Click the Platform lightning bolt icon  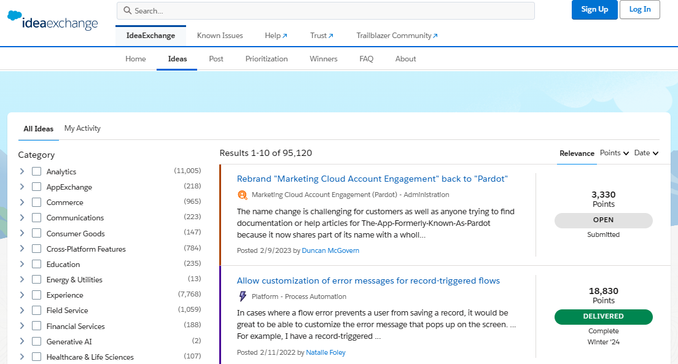pos(243,296)
